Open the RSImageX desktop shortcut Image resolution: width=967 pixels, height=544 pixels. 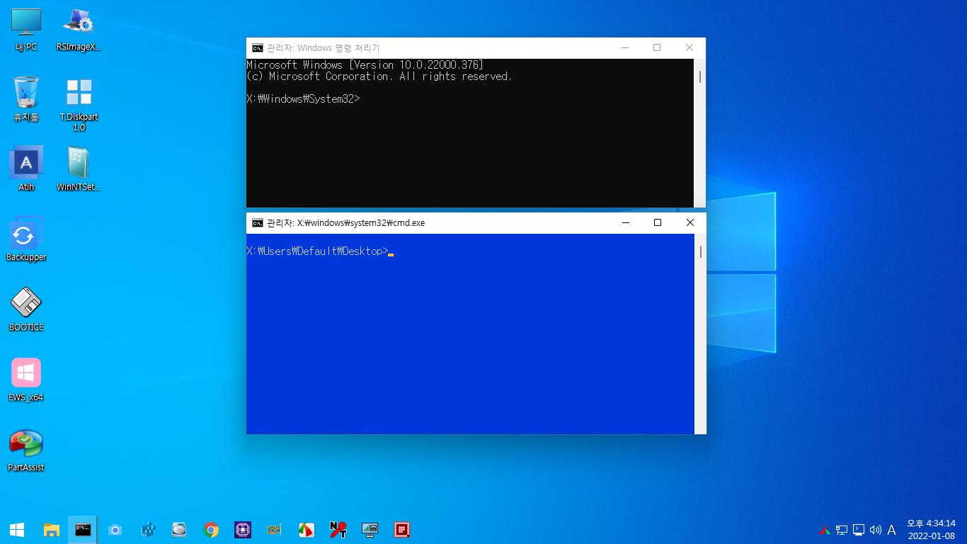click(x=79, y=30)
